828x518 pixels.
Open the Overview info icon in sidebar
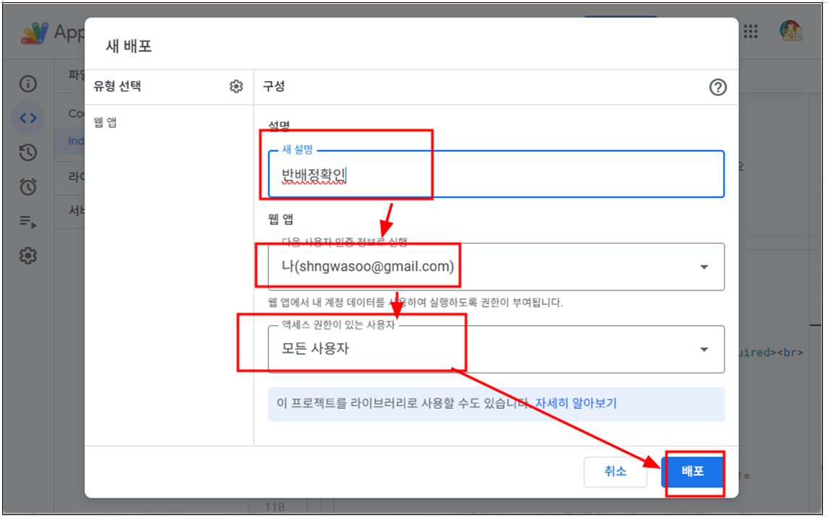pyautogui.click(x=28, y=83)
